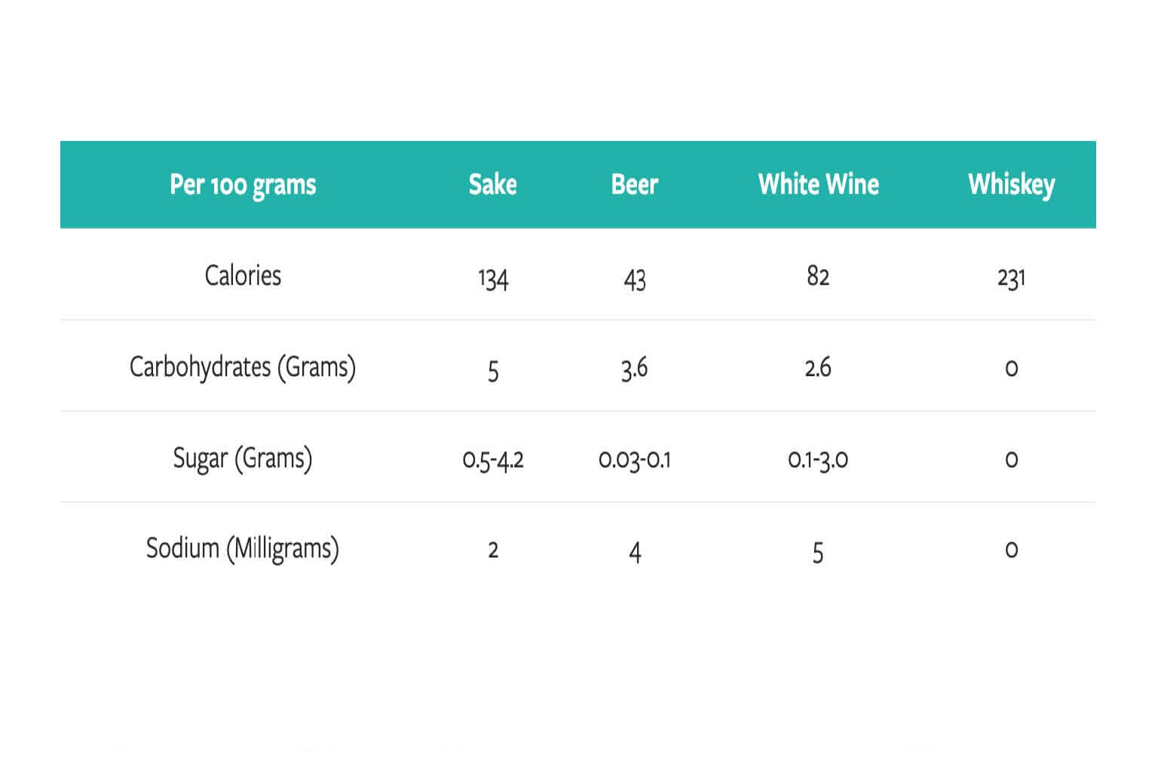This screenshot has width=1158, height=772.
Task: Click the Calories row label
Action: pyautogui.click(x=243, y=275)
